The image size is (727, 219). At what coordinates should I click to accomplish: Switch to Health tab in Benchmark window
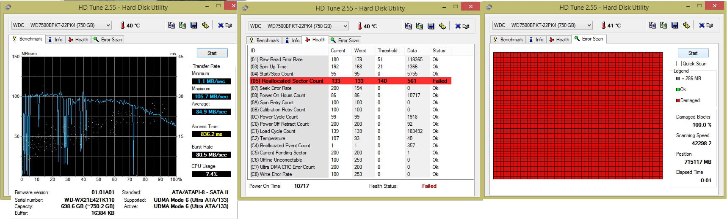point(78,40)
